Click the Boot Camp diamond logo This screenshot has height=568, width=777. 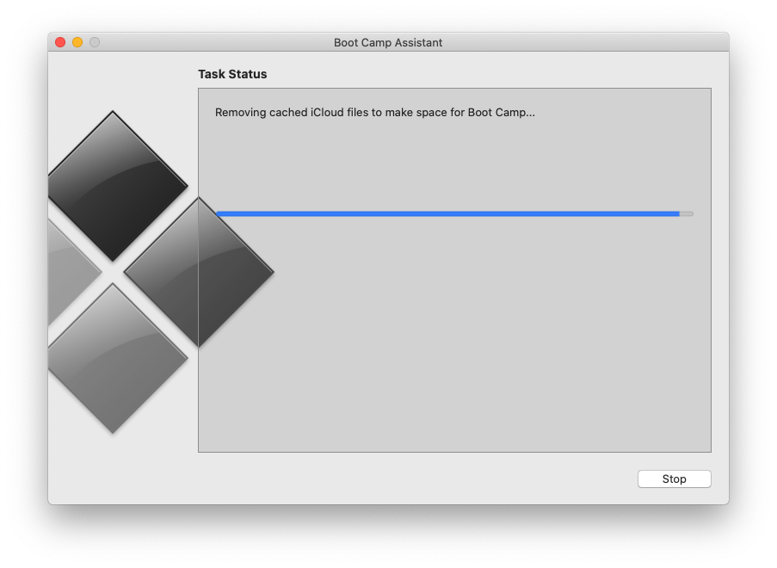(161, 272)
